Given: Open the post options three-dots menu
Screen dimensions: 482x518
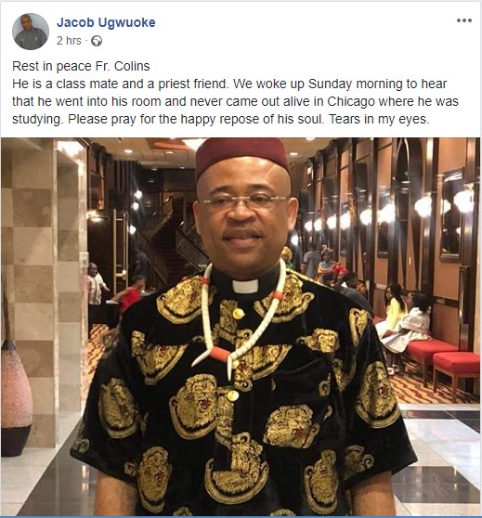Looking at the screenshot, I should click(464, 20).
